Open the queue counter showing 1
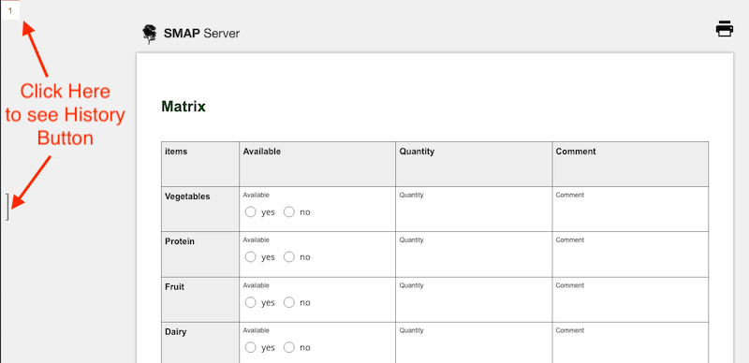This screenshot has height=363, width=749. tap(10, 10)
